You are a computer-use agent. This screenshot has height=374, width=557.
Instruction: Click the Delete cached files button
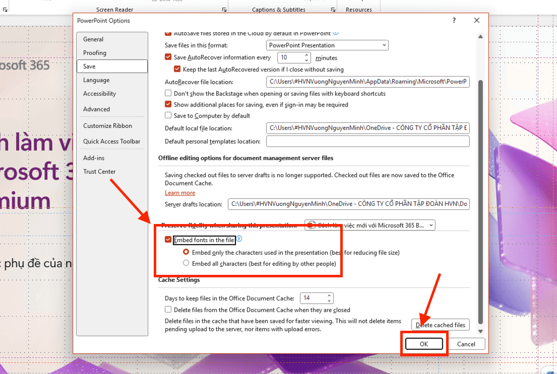pyautogui.click(x=440, y=325)
